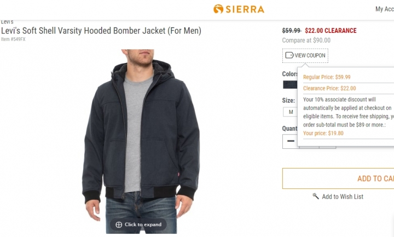Click the jacket product image
Screen dimensions: 394x237
pyautogui.click(x=141, y=141)
